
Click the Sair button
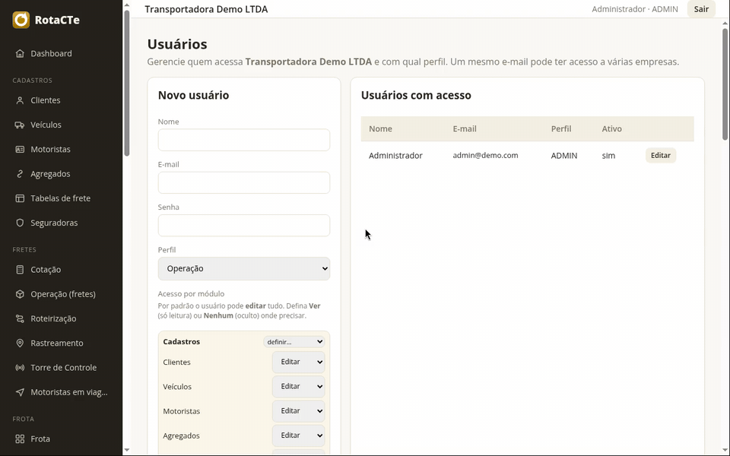(x=701, y=9)
